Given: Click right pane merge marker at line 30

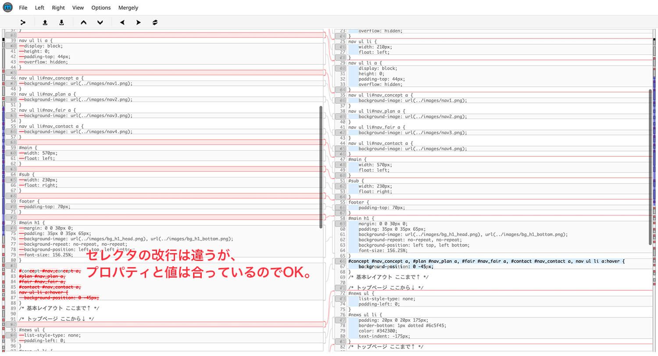Looking at the screenshot, I should pyautogui.click(x=341, y=68).
